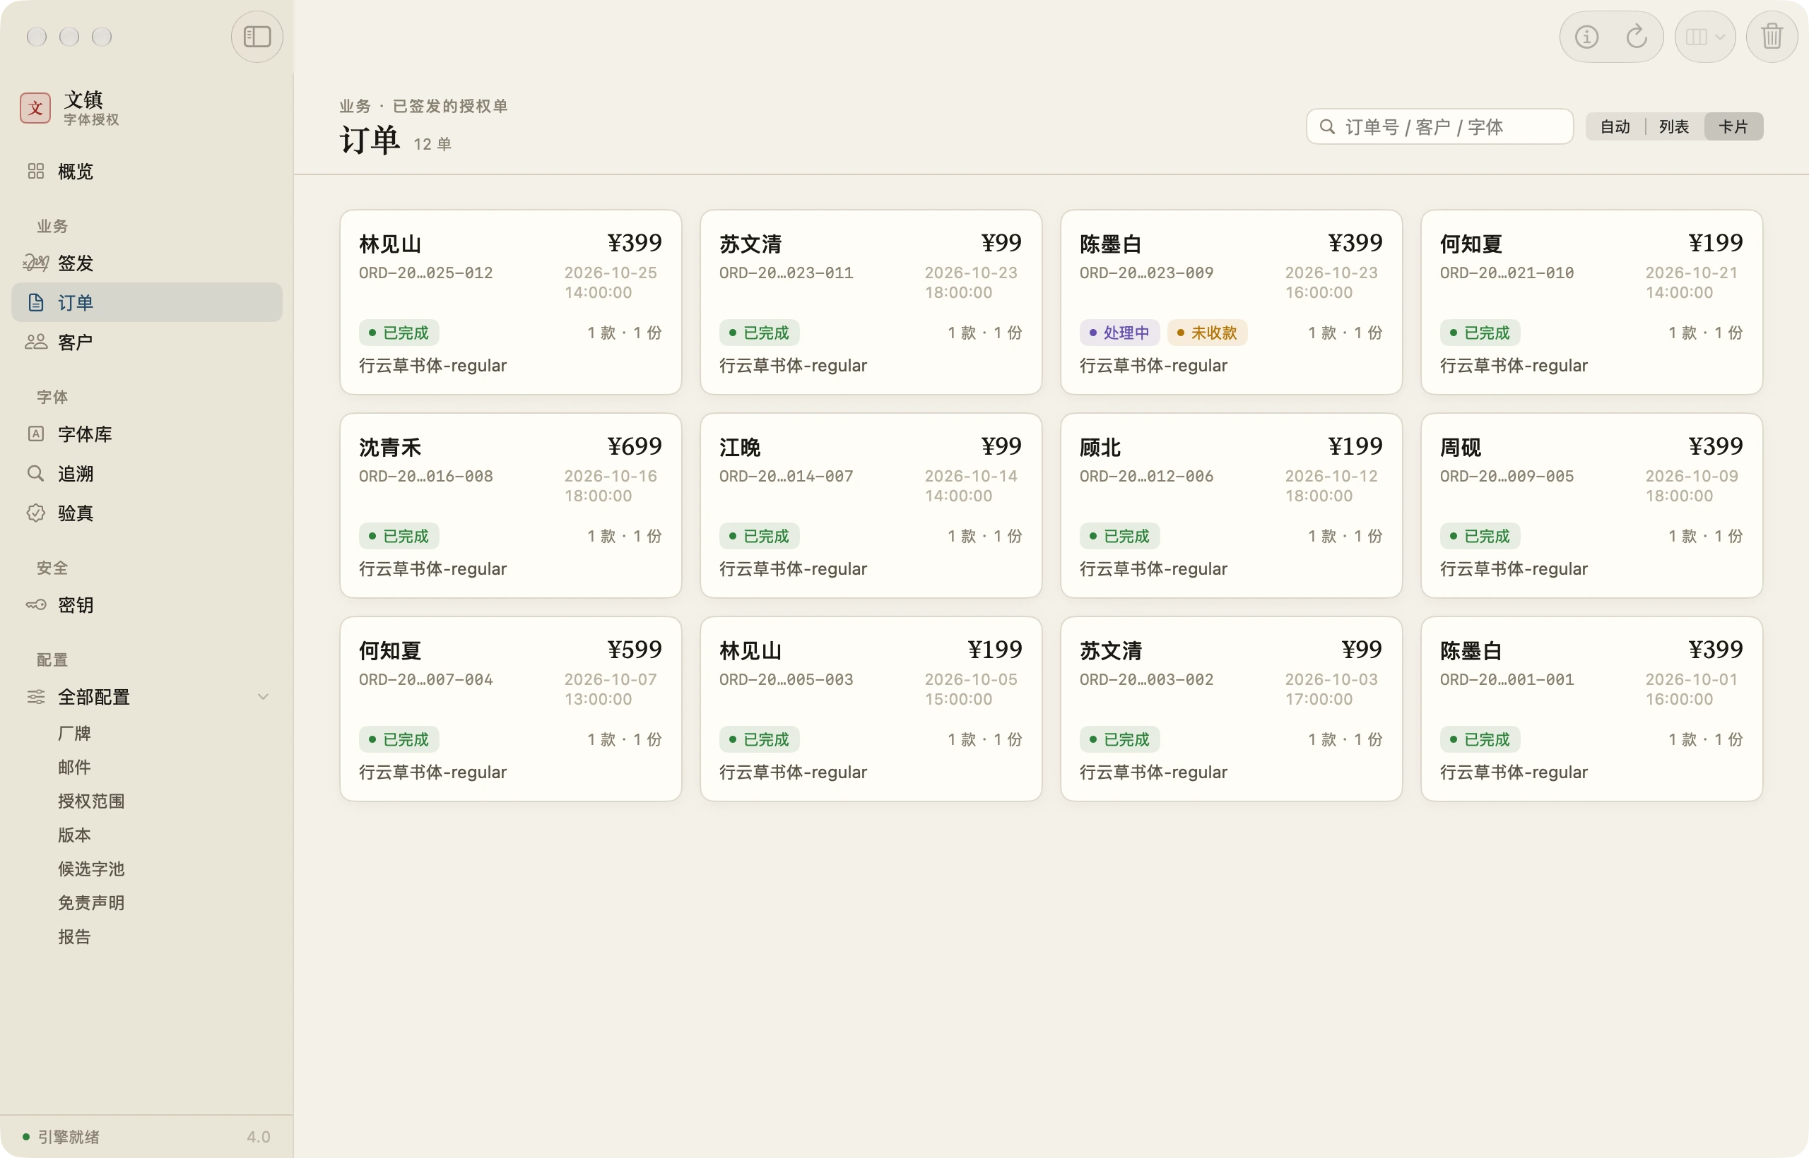This screenshot has width=1809, height=1158.
Task: Open the columns layout dropdown
Action: point(1704,36)
